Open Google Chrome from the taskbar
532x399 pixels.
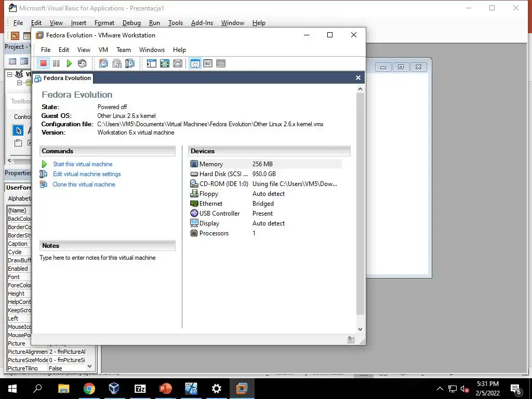pyautogui.click(x=89, y=389)
